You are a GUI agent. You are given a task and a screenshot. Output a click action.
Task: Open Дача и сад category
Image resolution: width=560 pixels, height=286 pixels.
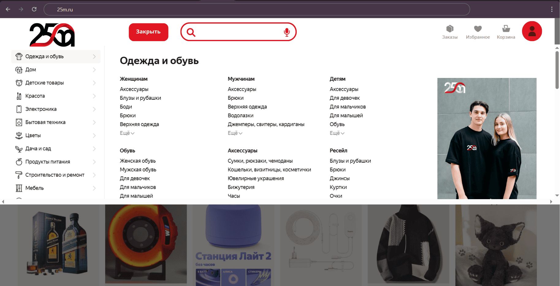[x=38, y=149]
